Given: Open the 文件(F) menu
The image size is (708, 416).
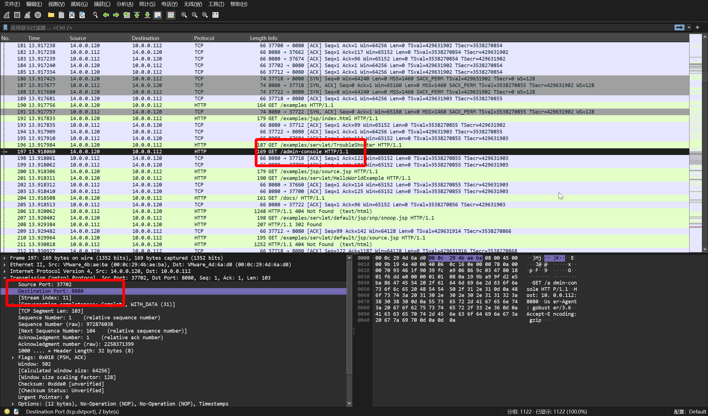Looking at the screenshot, I should point(12,4).
